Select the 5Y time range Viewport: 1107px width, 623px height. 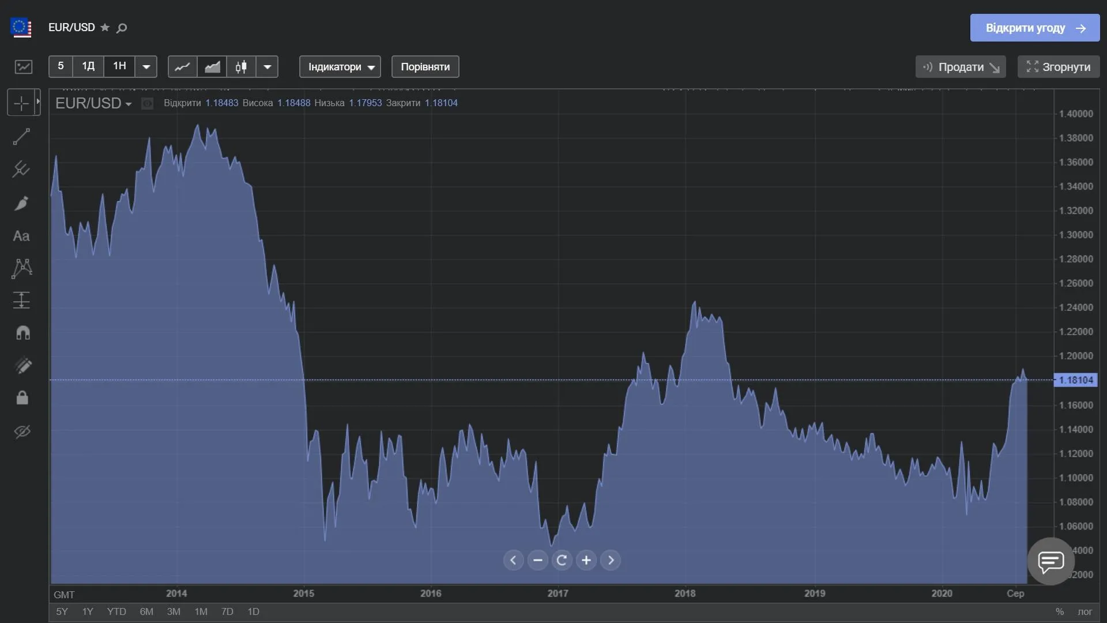[62, 611]
